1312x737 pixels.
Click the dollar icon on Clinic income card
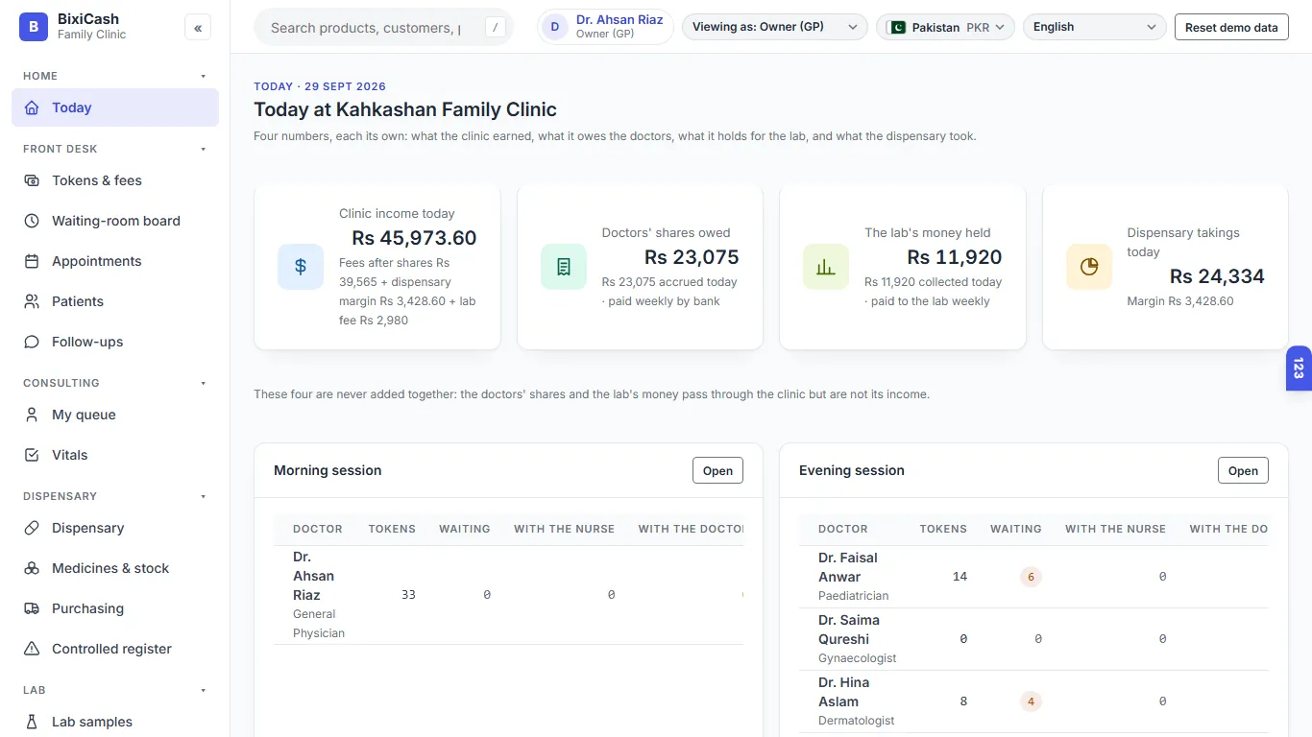301,267
